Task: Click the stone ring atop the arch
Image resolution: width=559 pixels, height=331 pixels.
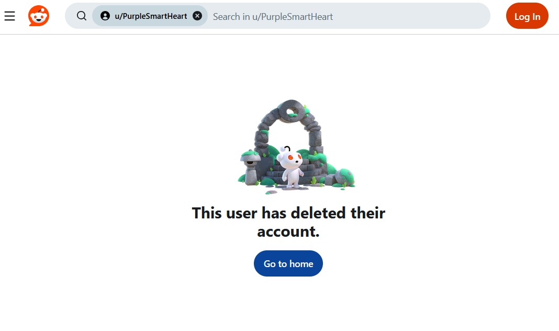Action: [291, 111]
